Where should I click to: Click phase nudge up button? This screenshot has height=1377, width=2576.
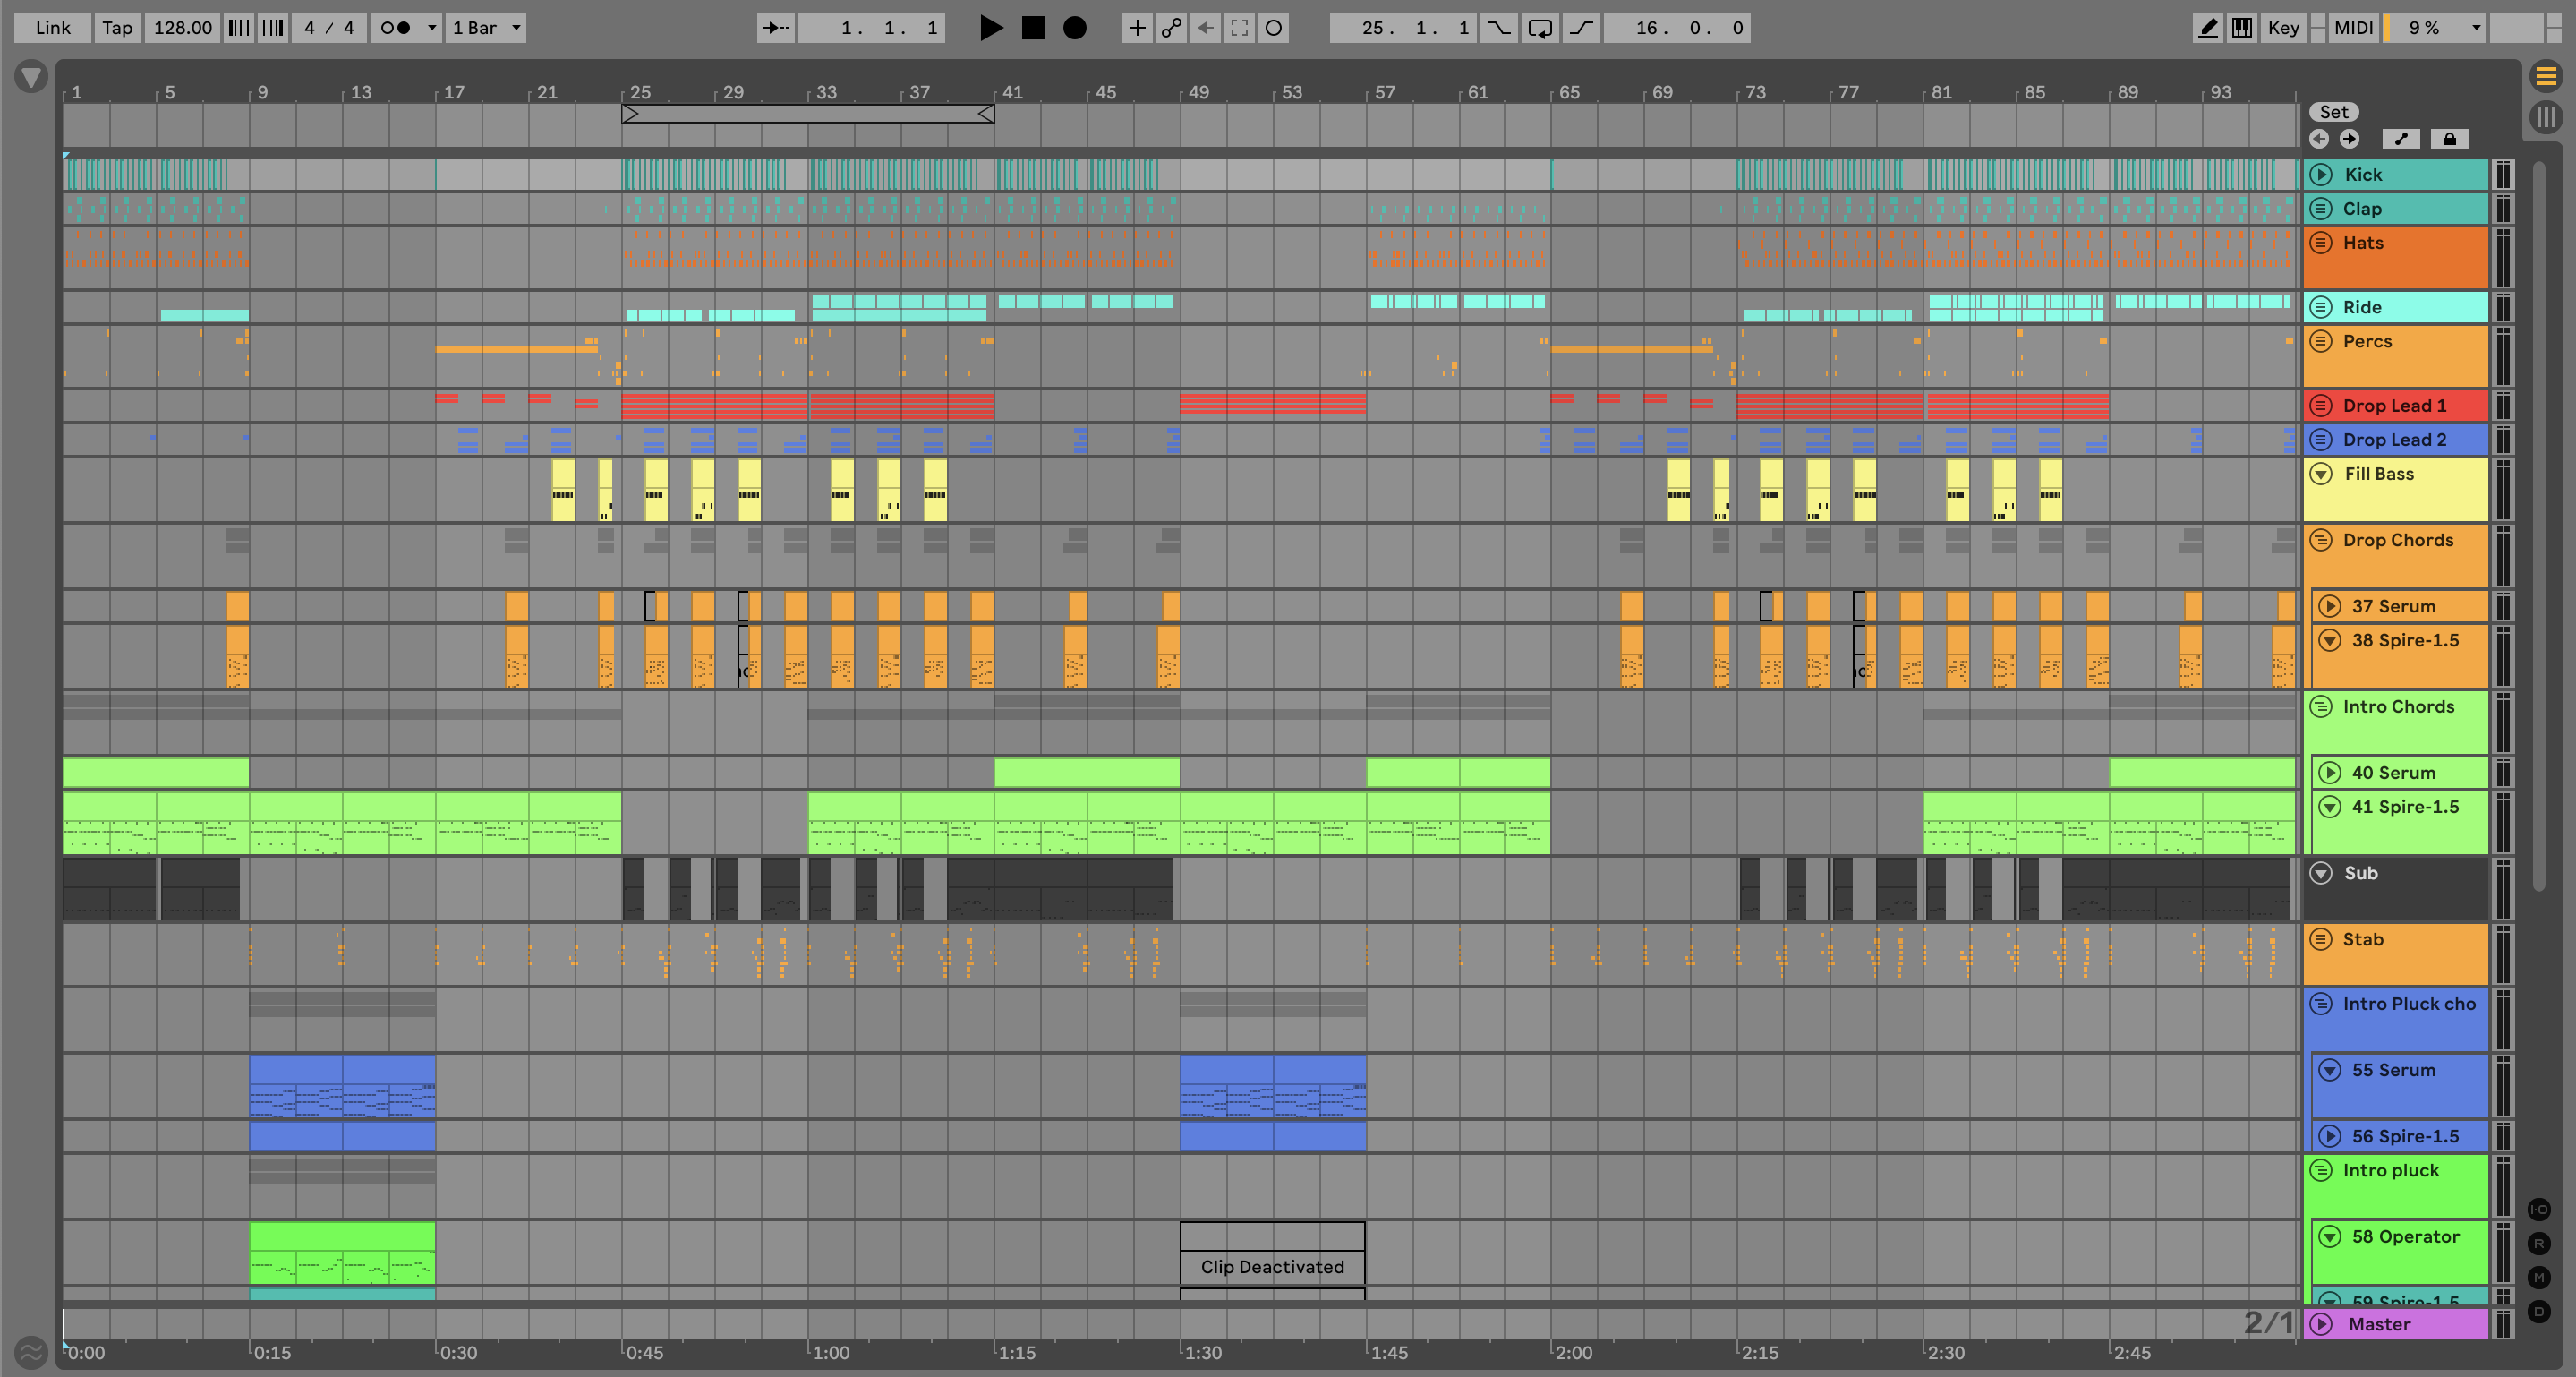point(272,28)
